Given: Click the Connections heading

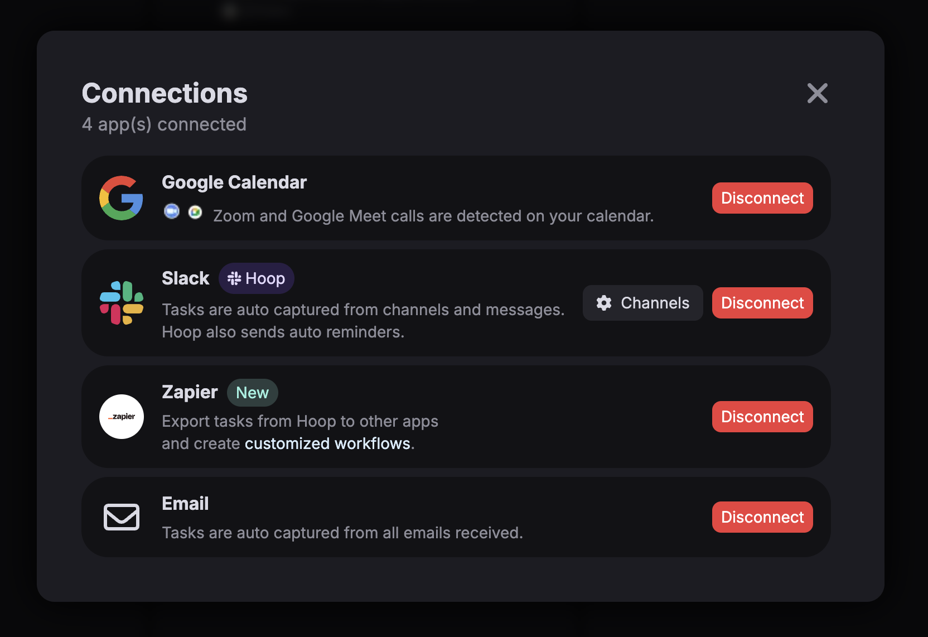Looking at the screenshot, I should pyautogui.click(x=165, y=93).
